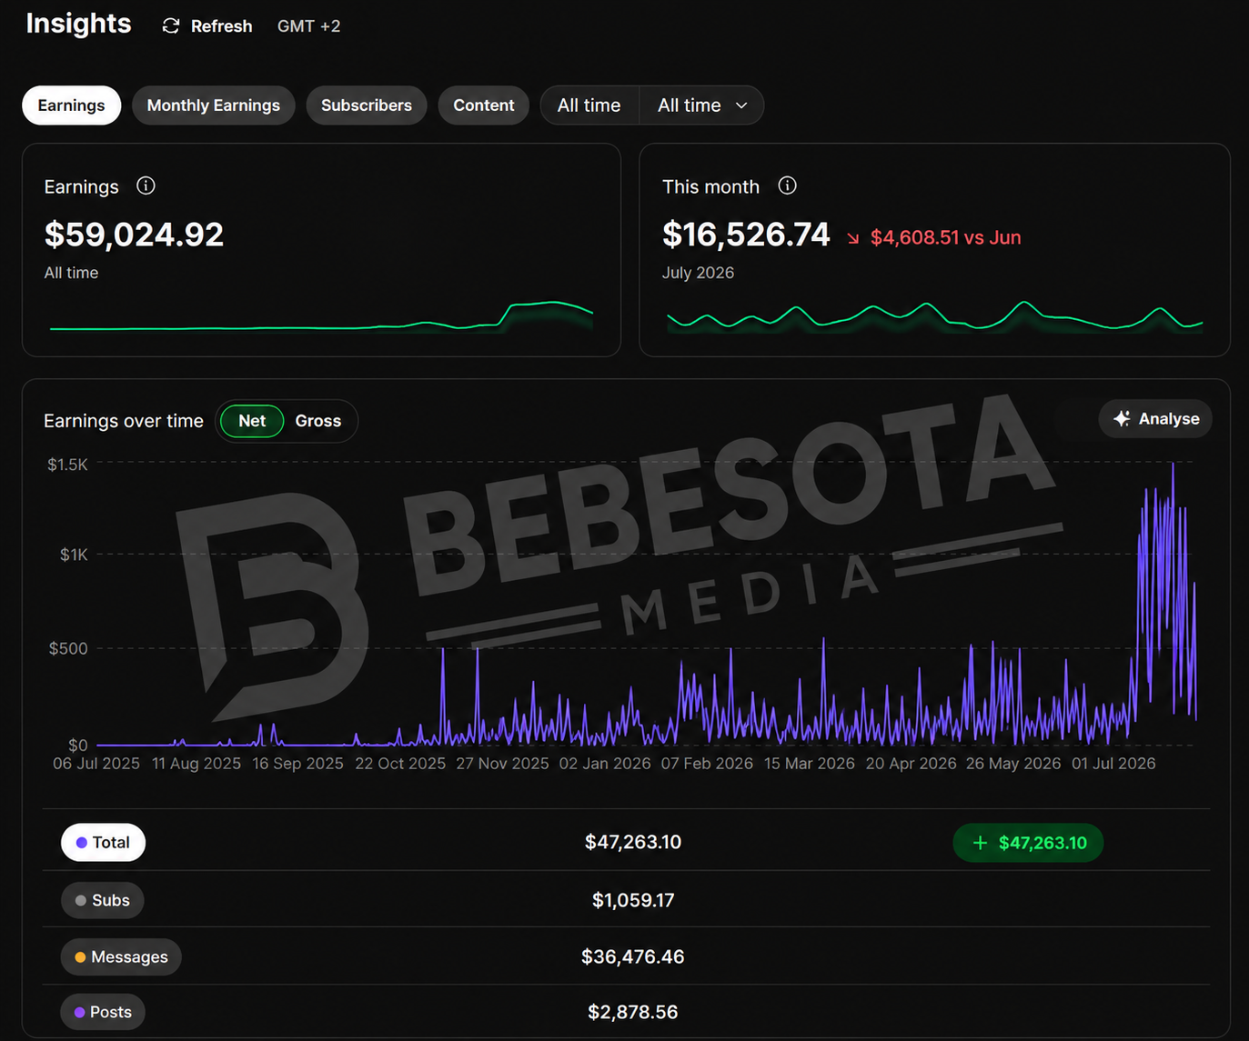Click the Analyse button
1249x1041 pixels.
coord(1155,419)
